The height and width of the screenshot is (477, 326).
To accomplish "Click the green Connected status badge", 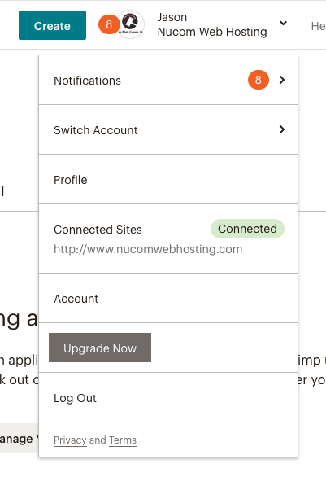I will click(247, 229).
